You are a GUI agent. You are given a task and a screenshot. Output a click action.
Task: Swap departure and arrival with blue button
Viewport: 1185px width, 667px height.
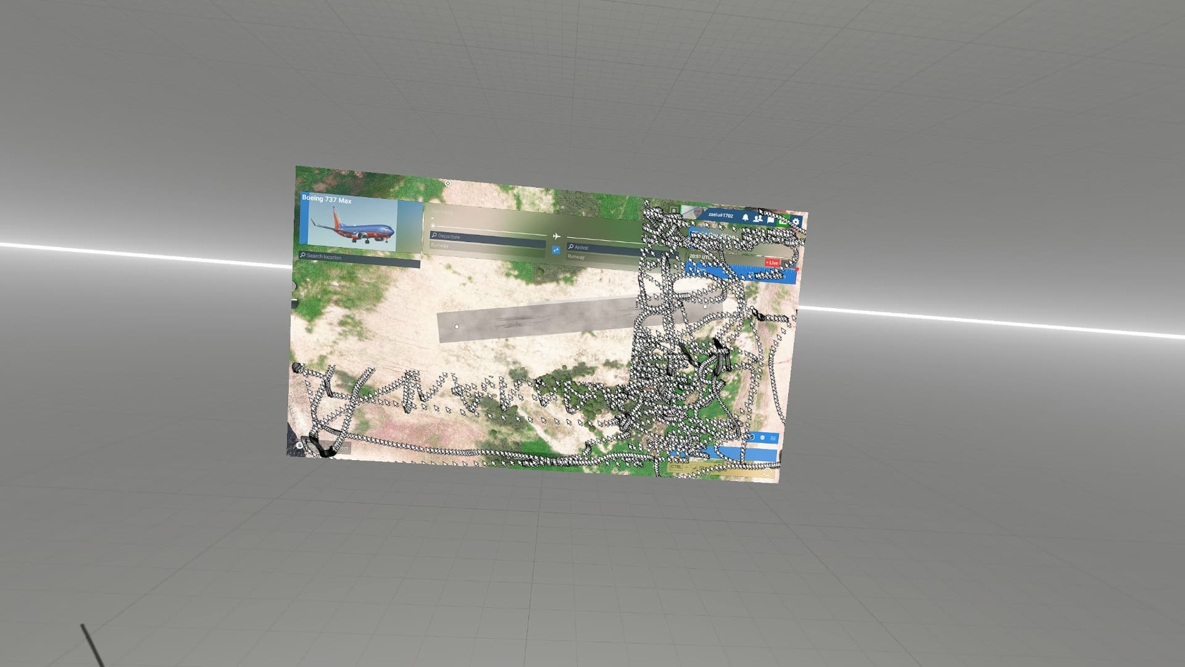click(556, 250)
